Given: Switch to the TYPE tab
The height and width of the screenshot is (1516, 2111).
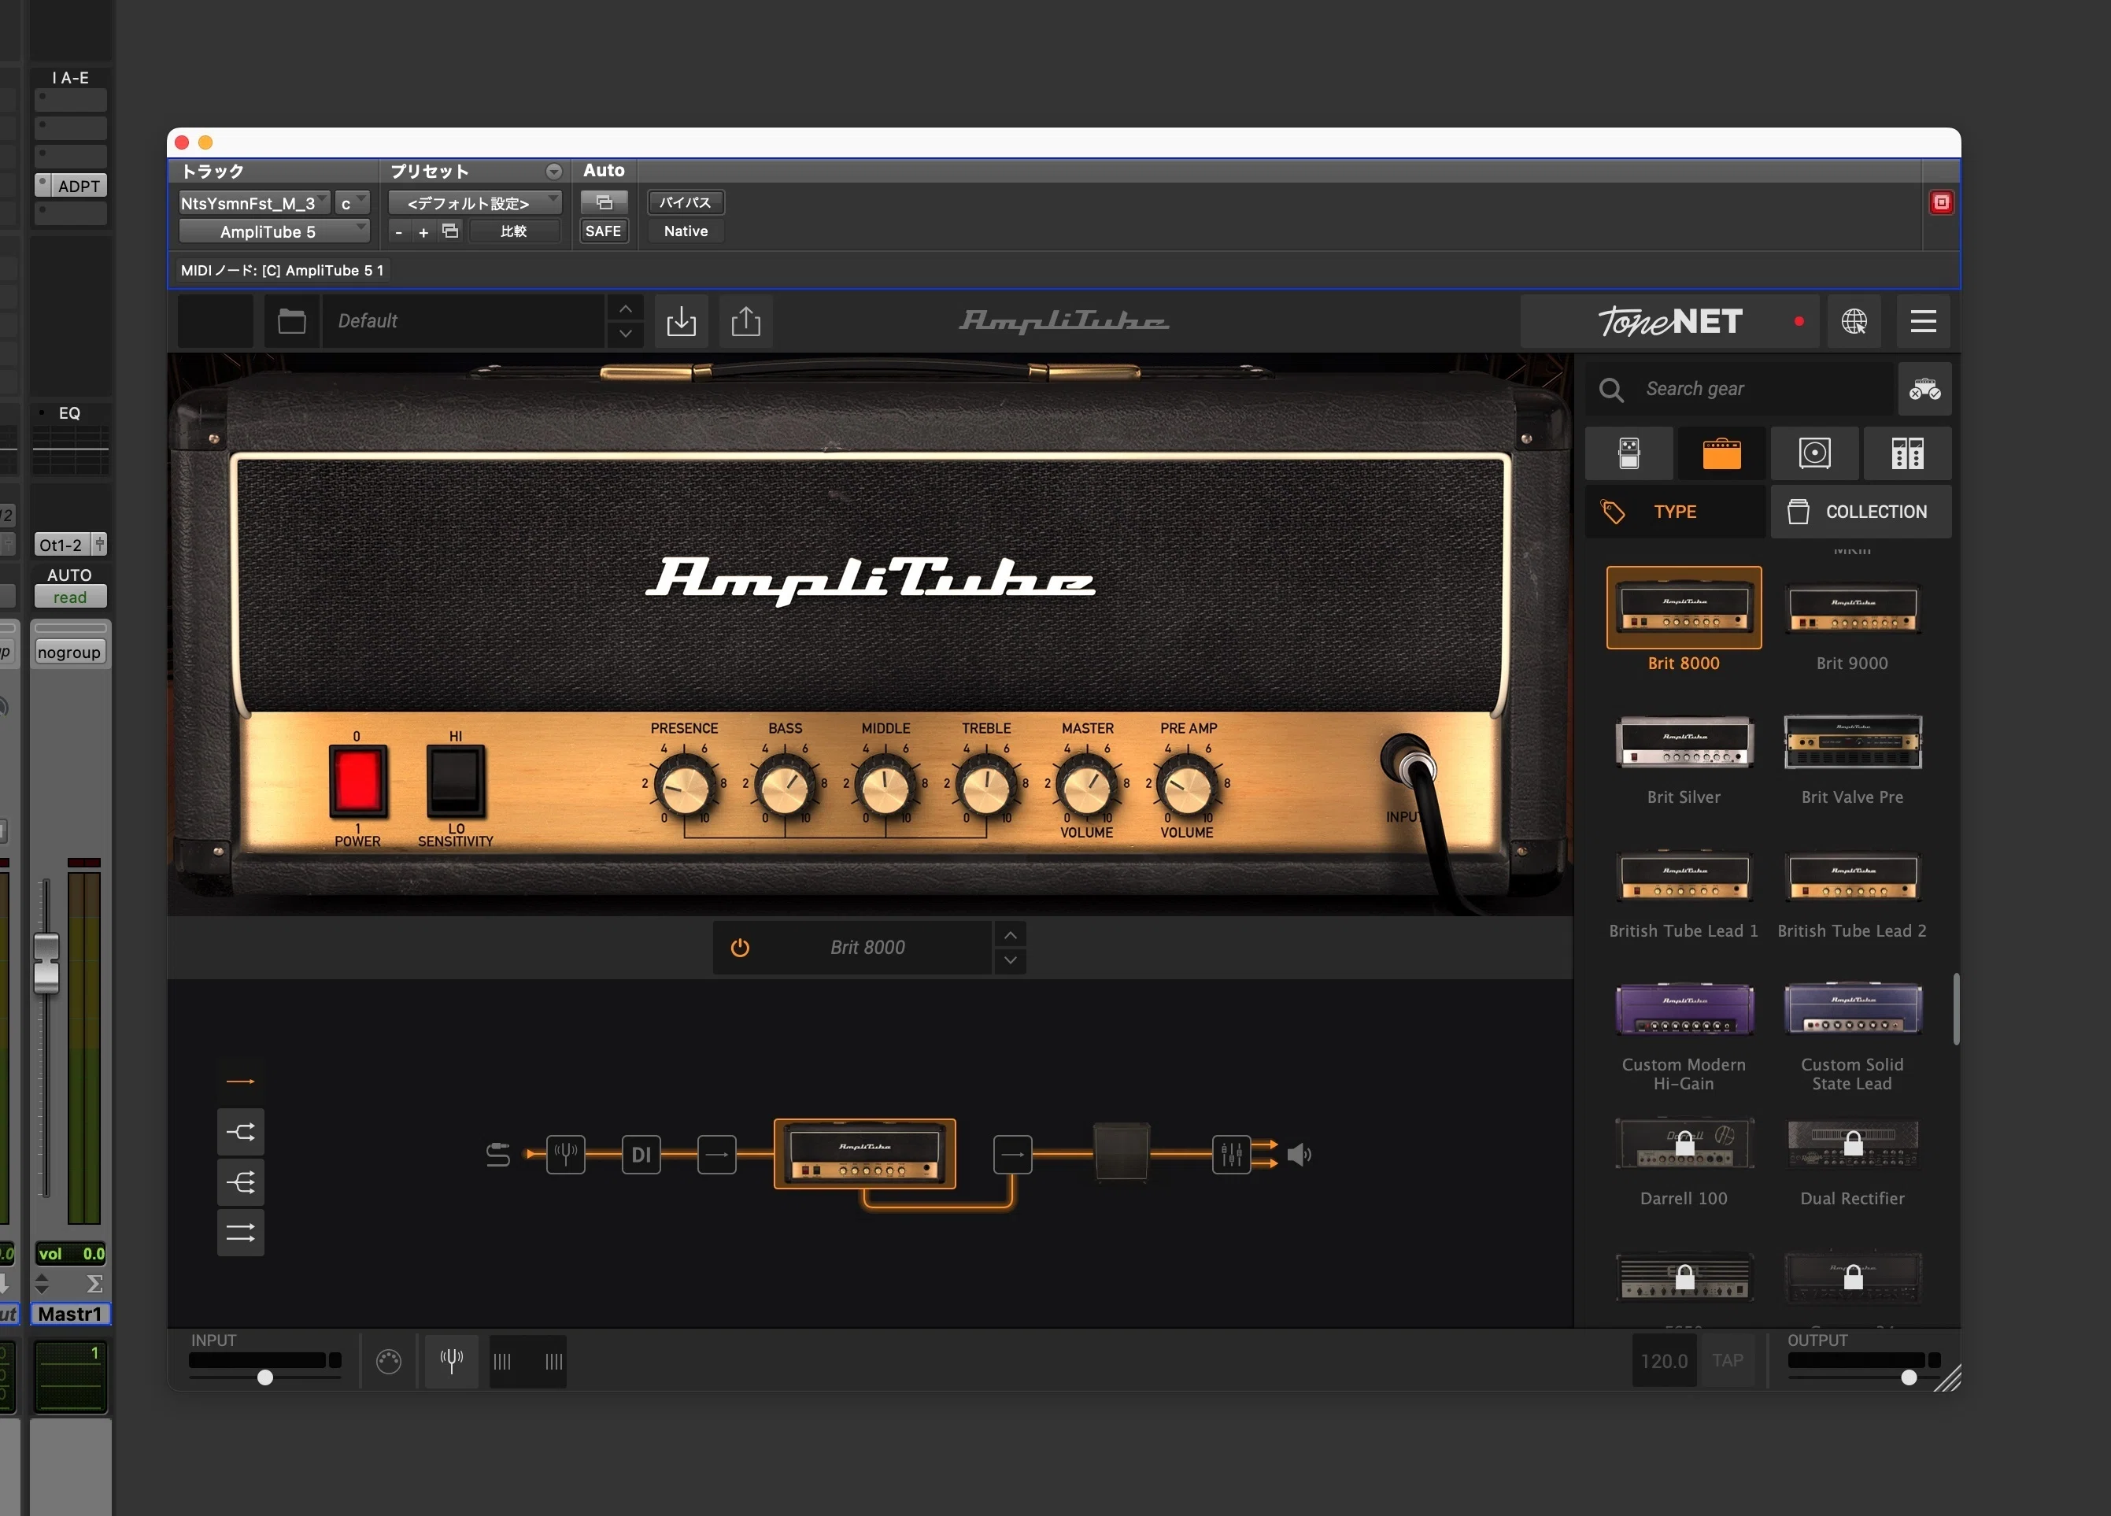Looking at the screenshot, I should [x=1676, y=512].
